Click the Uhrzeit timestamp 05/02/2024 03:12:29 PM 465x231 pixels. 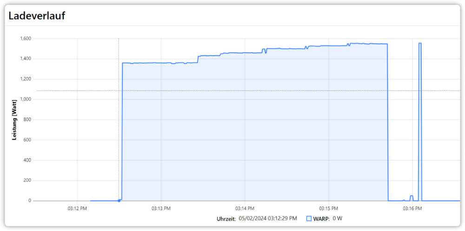267,218
